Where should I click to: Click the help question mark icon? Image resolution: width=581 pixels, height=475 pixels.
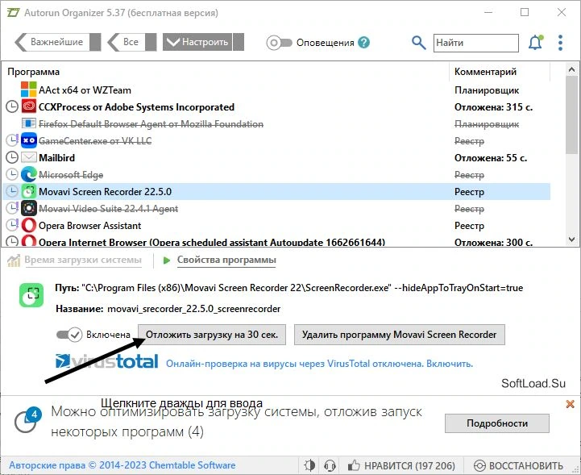pos(364,43)
